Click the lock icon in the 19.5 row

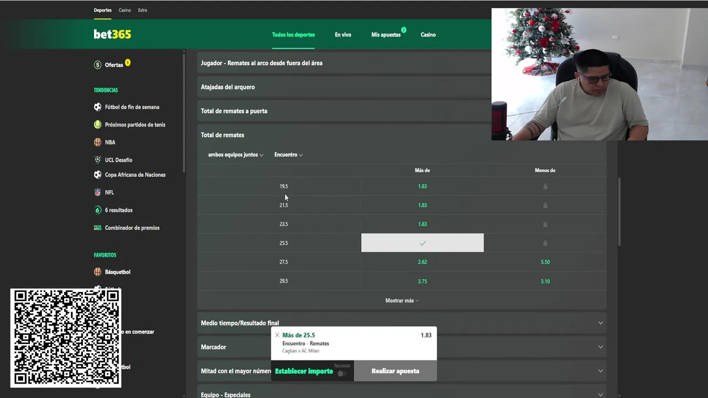click(545, 186)
